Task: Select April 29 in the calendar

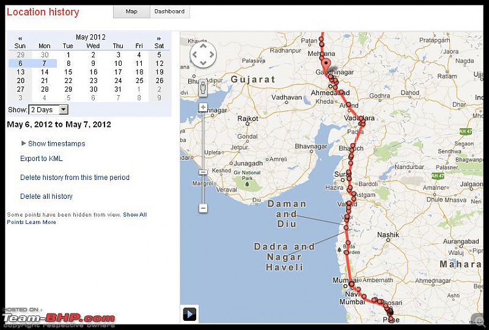Action: [21, 55]
